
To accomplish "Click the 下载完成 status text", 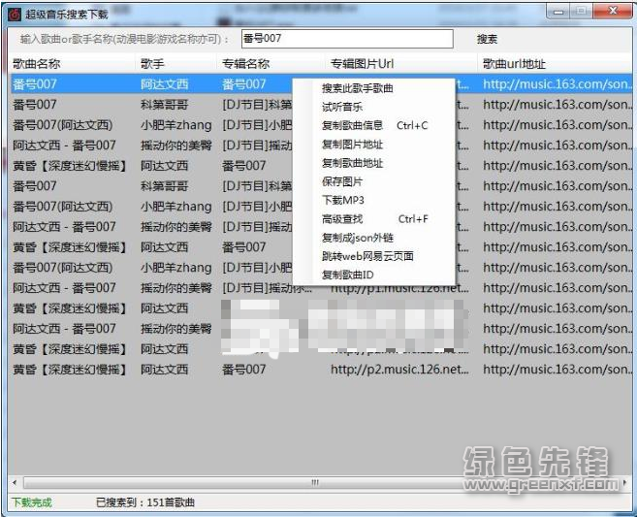I will 31,502.
